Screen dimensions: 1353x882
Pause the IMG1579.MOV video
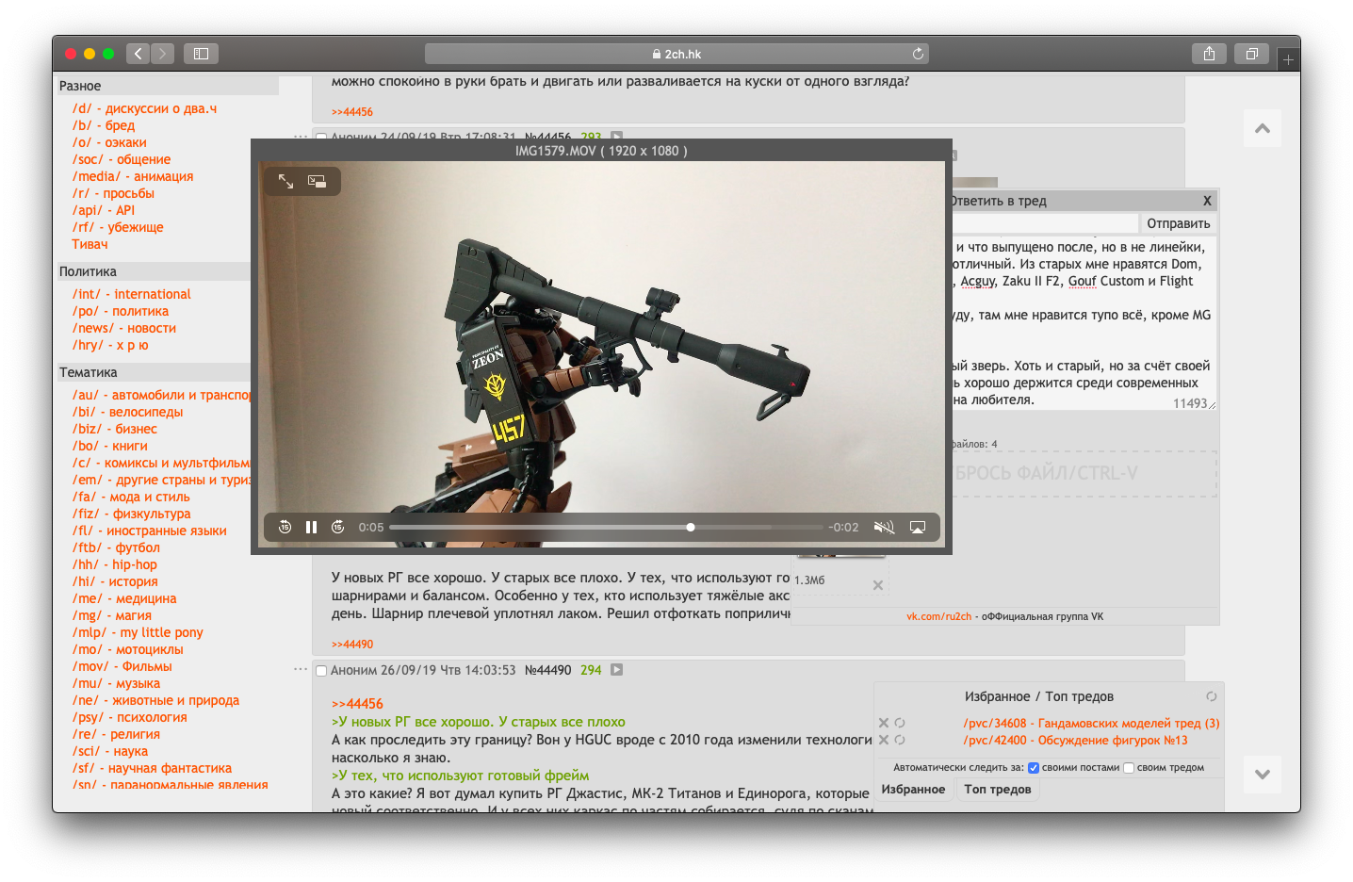311,527
